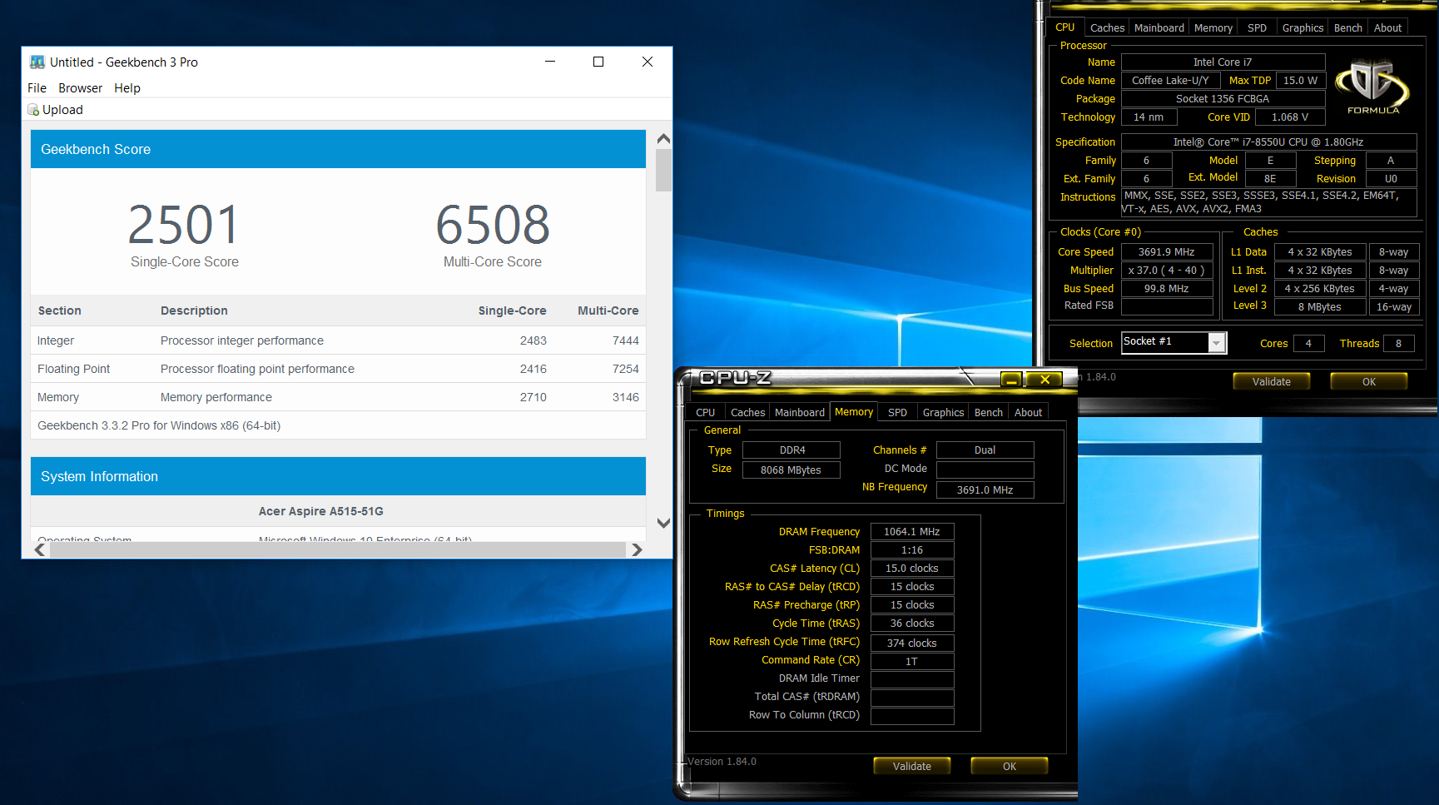The height and width of the screenshot is (805, 1439).
Task: Click the vertical scrollbar thumb in Geekbench
Action: (x=663, y=171)
